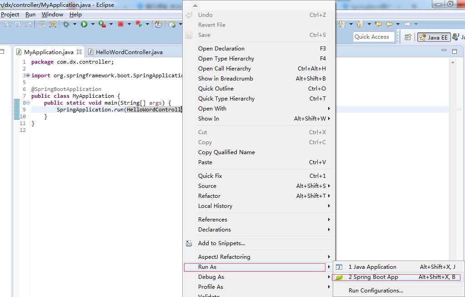465x297 pixels.
Task: Maximize the editor area
Action: (455, 51)
